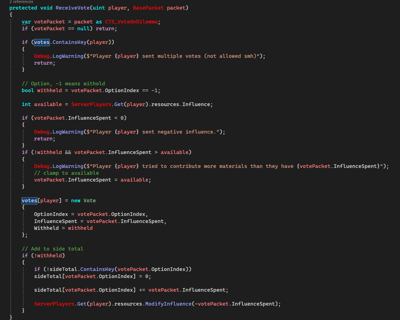
Task: Click sideTotal in the += statement
Action: point(48,290)
